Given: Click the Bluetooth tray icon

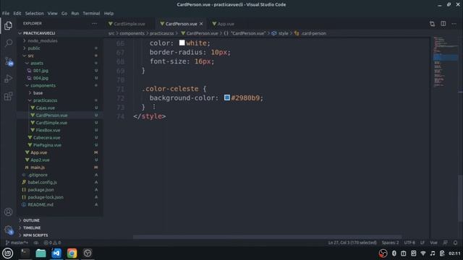Looking at the screenshot, I should (x=394, y=253).
